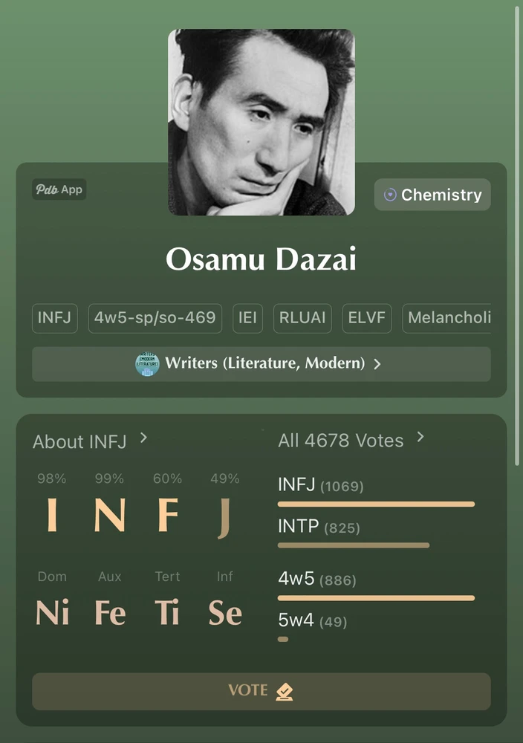Select the Fe auxiliary function
The height and width of the screenshot is (743, 523).
point(111,613)
